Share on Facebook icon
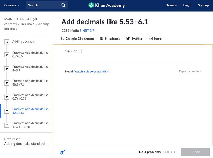213x158 pixels. click(x=102, y=39)
